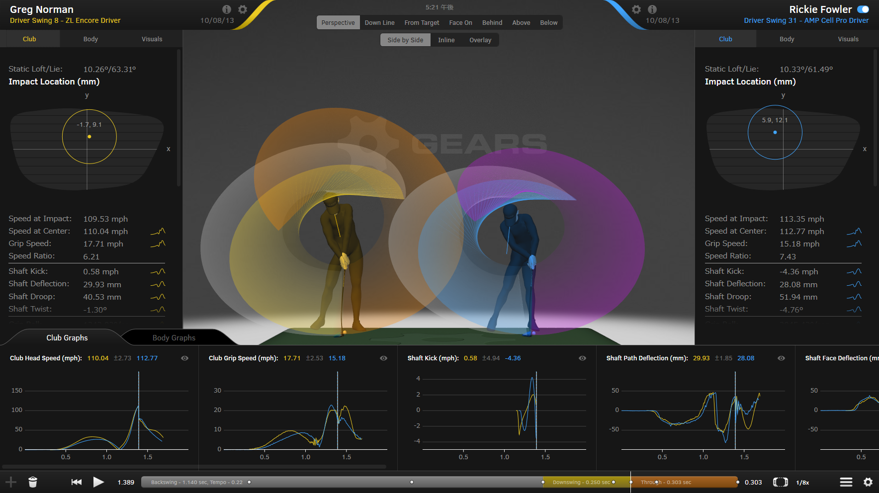This screenshot has height=493, width=879.
Task: Click the add swing plus icon
Action: pyautogui.click(x=11, y=482)
